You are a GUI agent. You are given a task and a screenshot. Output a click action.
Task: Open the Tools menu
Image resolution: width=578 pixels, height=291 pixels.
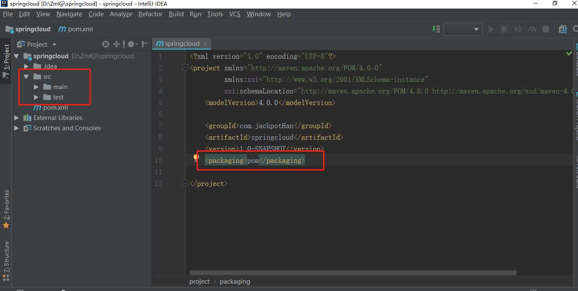(215, 14)
